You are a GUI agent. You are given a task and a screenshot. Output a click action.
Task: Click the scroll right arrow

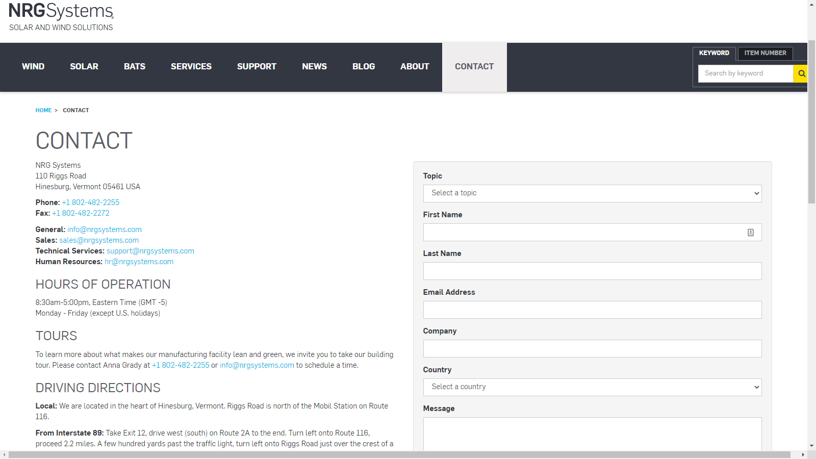[x=803, y=454]
